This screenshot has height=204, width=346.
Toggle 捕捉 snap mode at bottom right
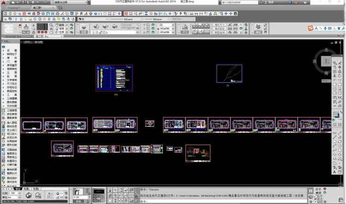318,193
